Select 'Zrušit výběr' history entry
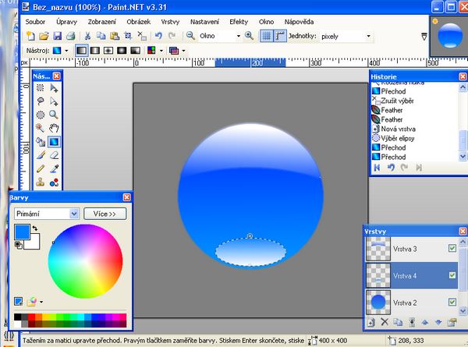The image size is (468, 347). 402,101
